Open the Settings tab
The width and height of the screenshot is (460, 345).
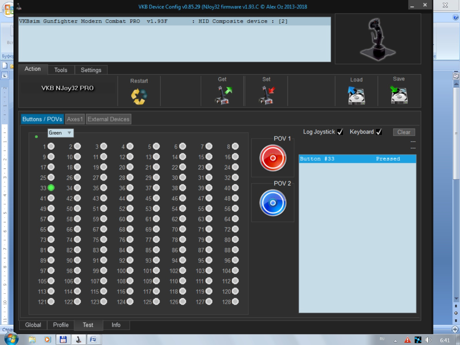(x=91, y=70)
